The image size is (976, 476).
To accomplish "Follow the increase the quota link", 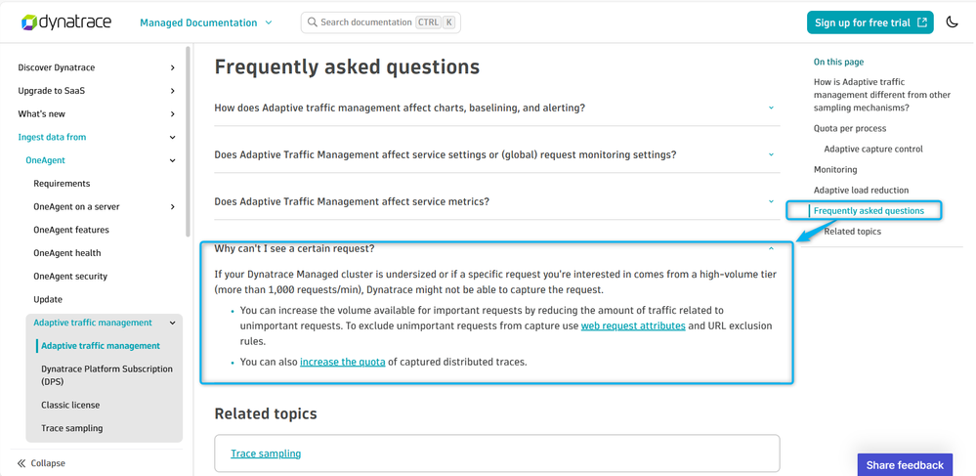I will (x=342, y=362).
